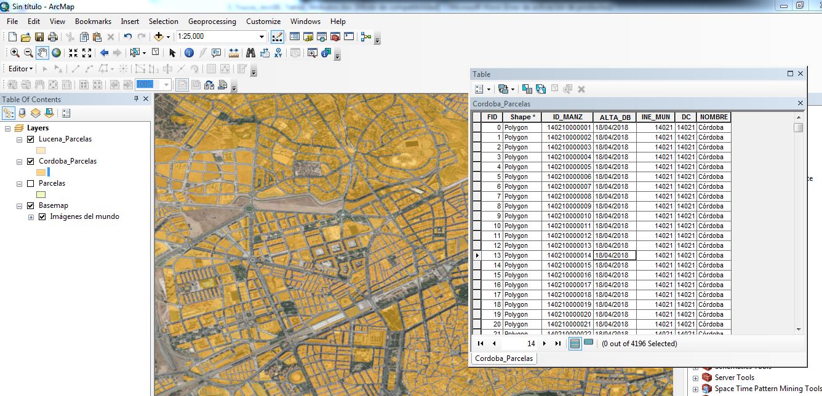The width and height of the screenshot is (822, 396).
Task: Select the Cordoba_Parcelas table tab
Action: [x=503, y=358]
